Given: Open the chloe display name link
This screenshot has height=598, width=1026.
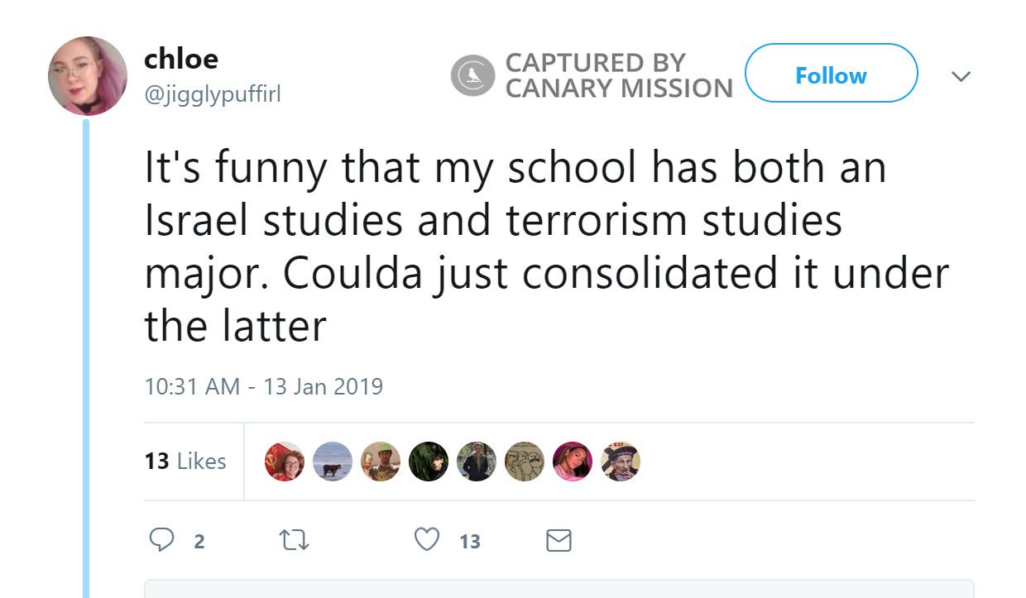Looking at the screenshot, I should tap(181, 59).
